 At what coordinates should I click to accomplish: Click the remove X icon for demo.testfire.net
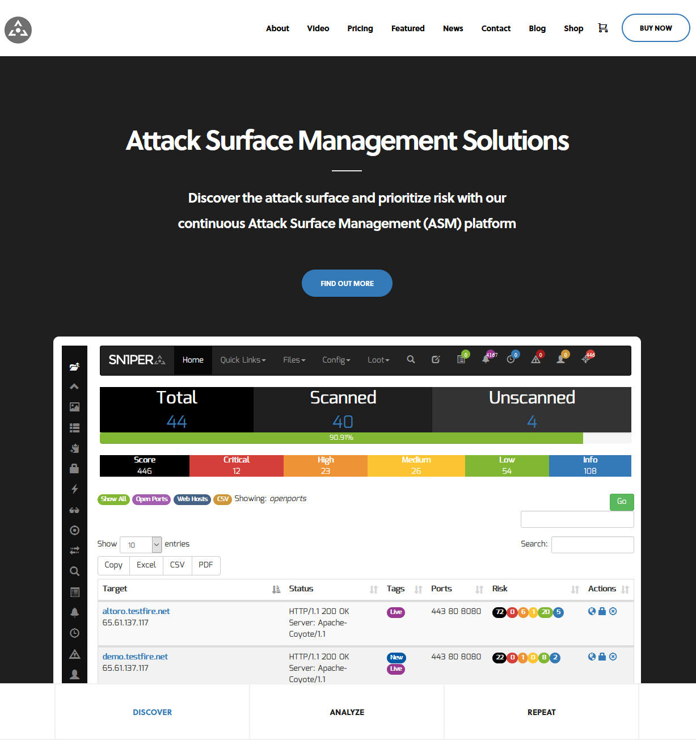pos(613,657)
